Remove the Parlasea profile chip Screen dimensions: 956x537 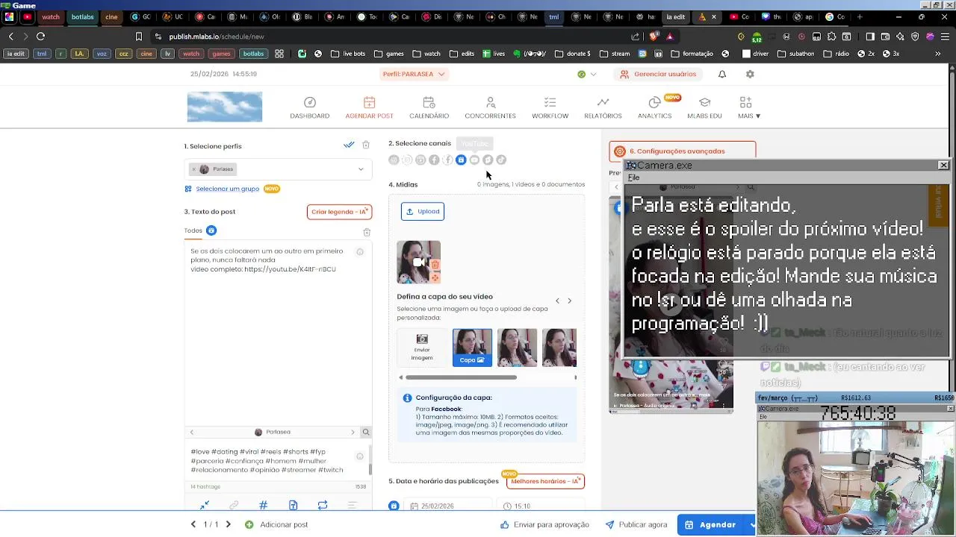coord(194,169)
